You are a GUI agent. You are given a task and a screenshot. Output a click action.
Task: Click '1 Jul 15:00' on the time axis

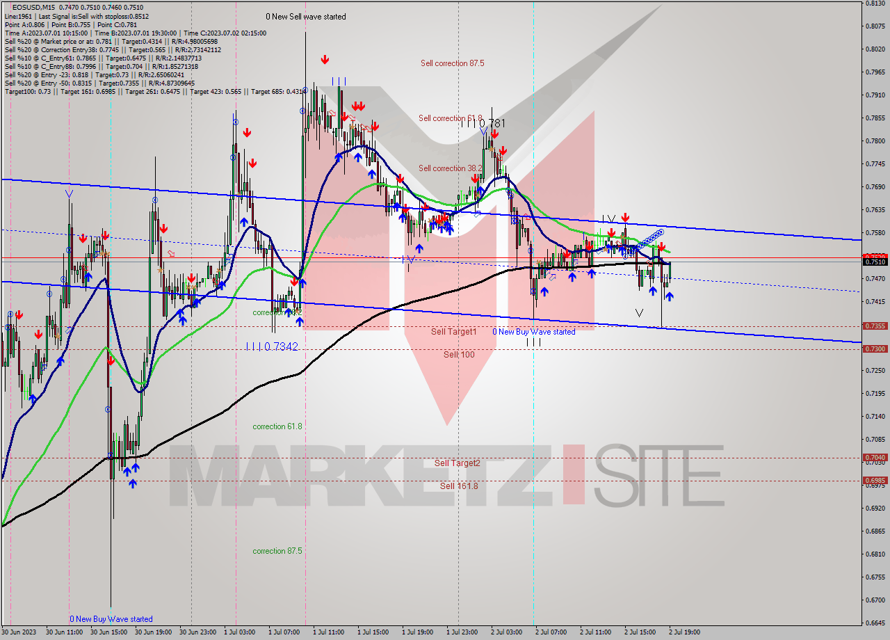[x=375, y=632]
